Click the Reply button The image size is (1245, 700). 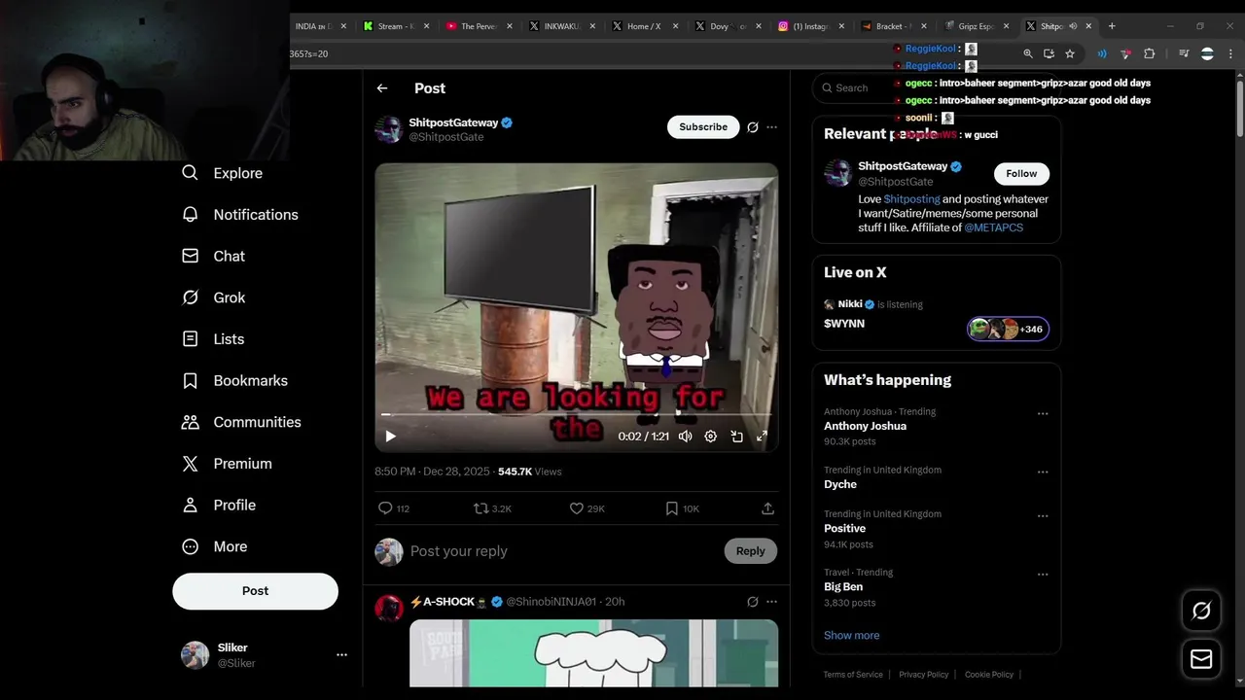[x=750, y=551]
